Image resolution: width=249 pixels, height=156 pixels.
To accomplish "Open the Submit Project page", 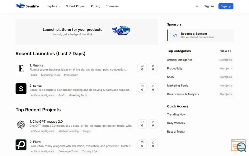I will tap(76, 6).
